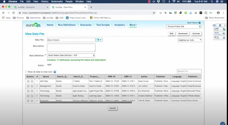Open Chrome three-dot menu
Image resolution: width=228 pixels, height=125 pixels.
point(224,13)
